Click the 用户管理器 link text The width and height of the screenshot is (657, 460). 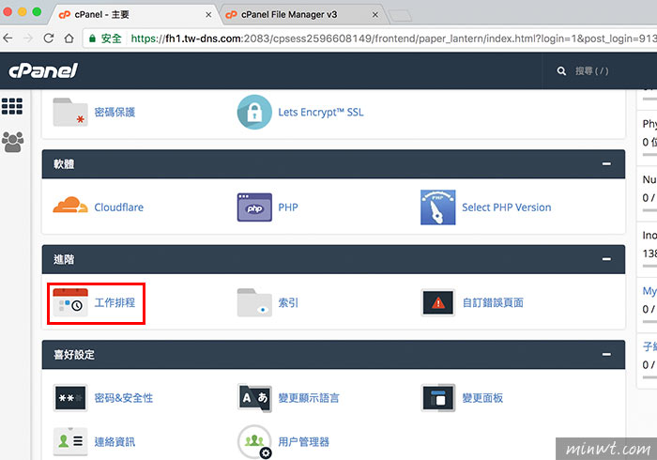pyautogui.click(x=304, y=441)
